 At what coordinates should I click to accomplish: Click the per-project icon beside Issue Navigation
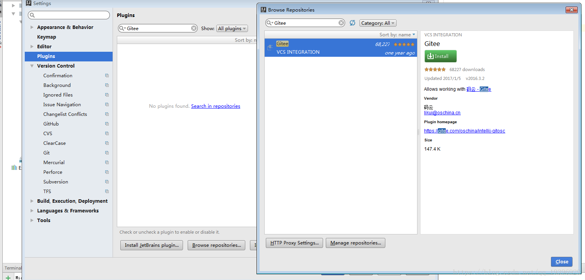tap(107, 105)
